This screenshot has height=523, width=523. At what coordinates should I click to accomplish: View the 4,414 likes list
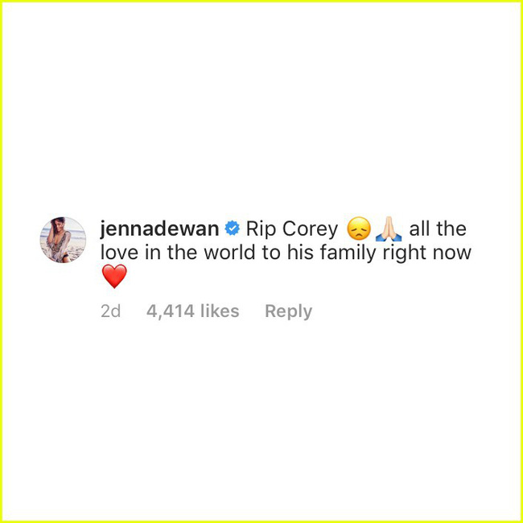pyautogui.click(x=193, y=311)
